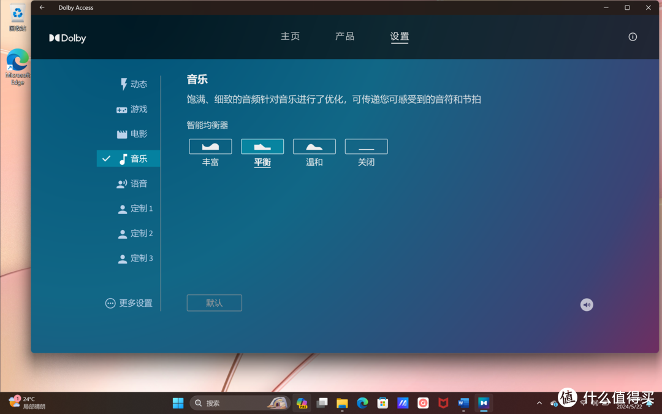The width and height of the screenshot is (662, 414).
Task: Launch Edge from the taskbar
Action: (362, 403)
